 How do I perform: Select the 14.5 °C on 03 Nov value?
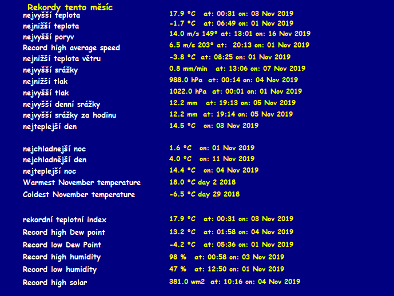(214, 126)
